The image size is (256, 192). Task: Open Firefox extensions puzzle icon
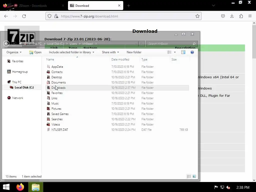click(x=241, y=16)
